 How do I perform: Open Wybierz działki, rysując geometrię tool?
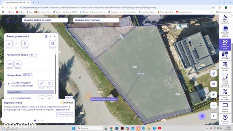[x=225, y=80]
